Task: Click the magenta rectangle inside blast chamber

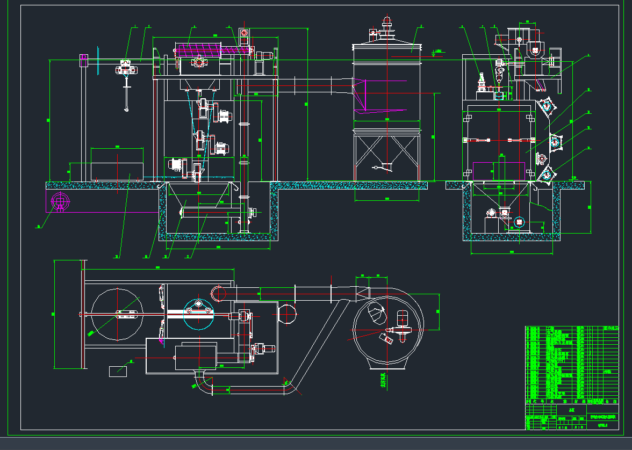Action: click(498, 170)
